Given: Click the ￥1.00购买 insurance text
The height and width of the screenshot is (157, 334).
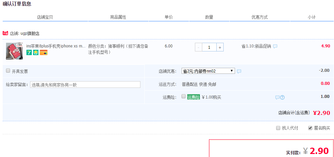Looking at the screenshot, I should 211,98.
